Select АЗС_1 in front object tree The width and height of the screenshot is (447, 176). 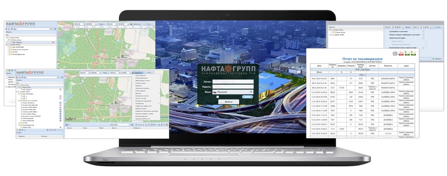25,96
